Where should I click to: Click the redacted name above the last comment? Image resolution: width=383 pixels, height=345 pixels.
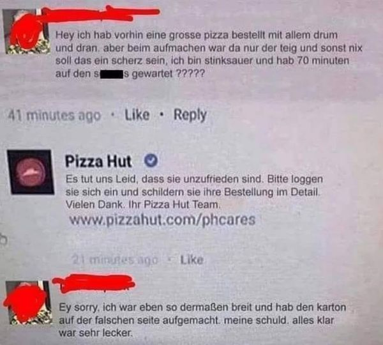tap(94, 283)
